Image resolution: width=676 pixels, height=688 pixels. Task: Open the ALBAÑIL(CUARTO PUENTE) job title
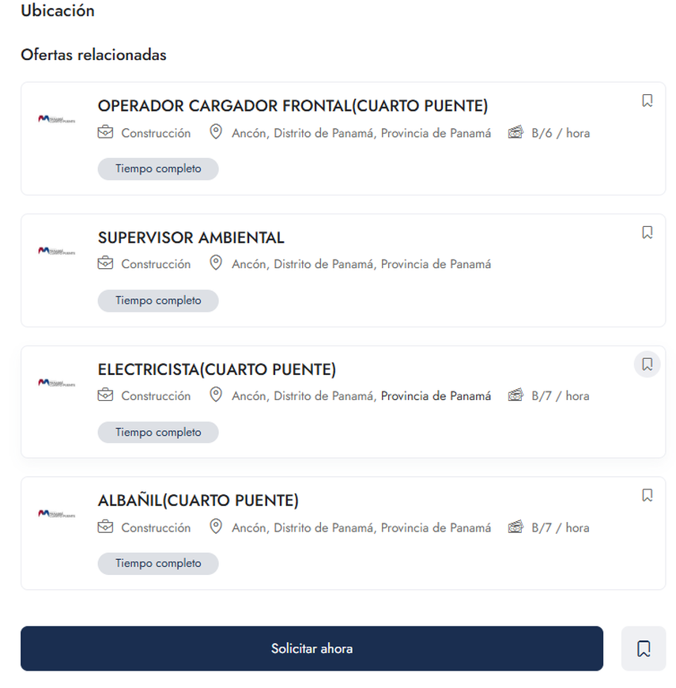coord(198,501)
